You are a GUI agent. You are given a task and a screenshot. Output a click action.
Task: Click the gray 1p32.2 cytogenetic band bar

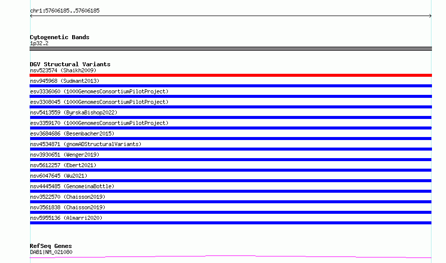click(x=231, y=49)
